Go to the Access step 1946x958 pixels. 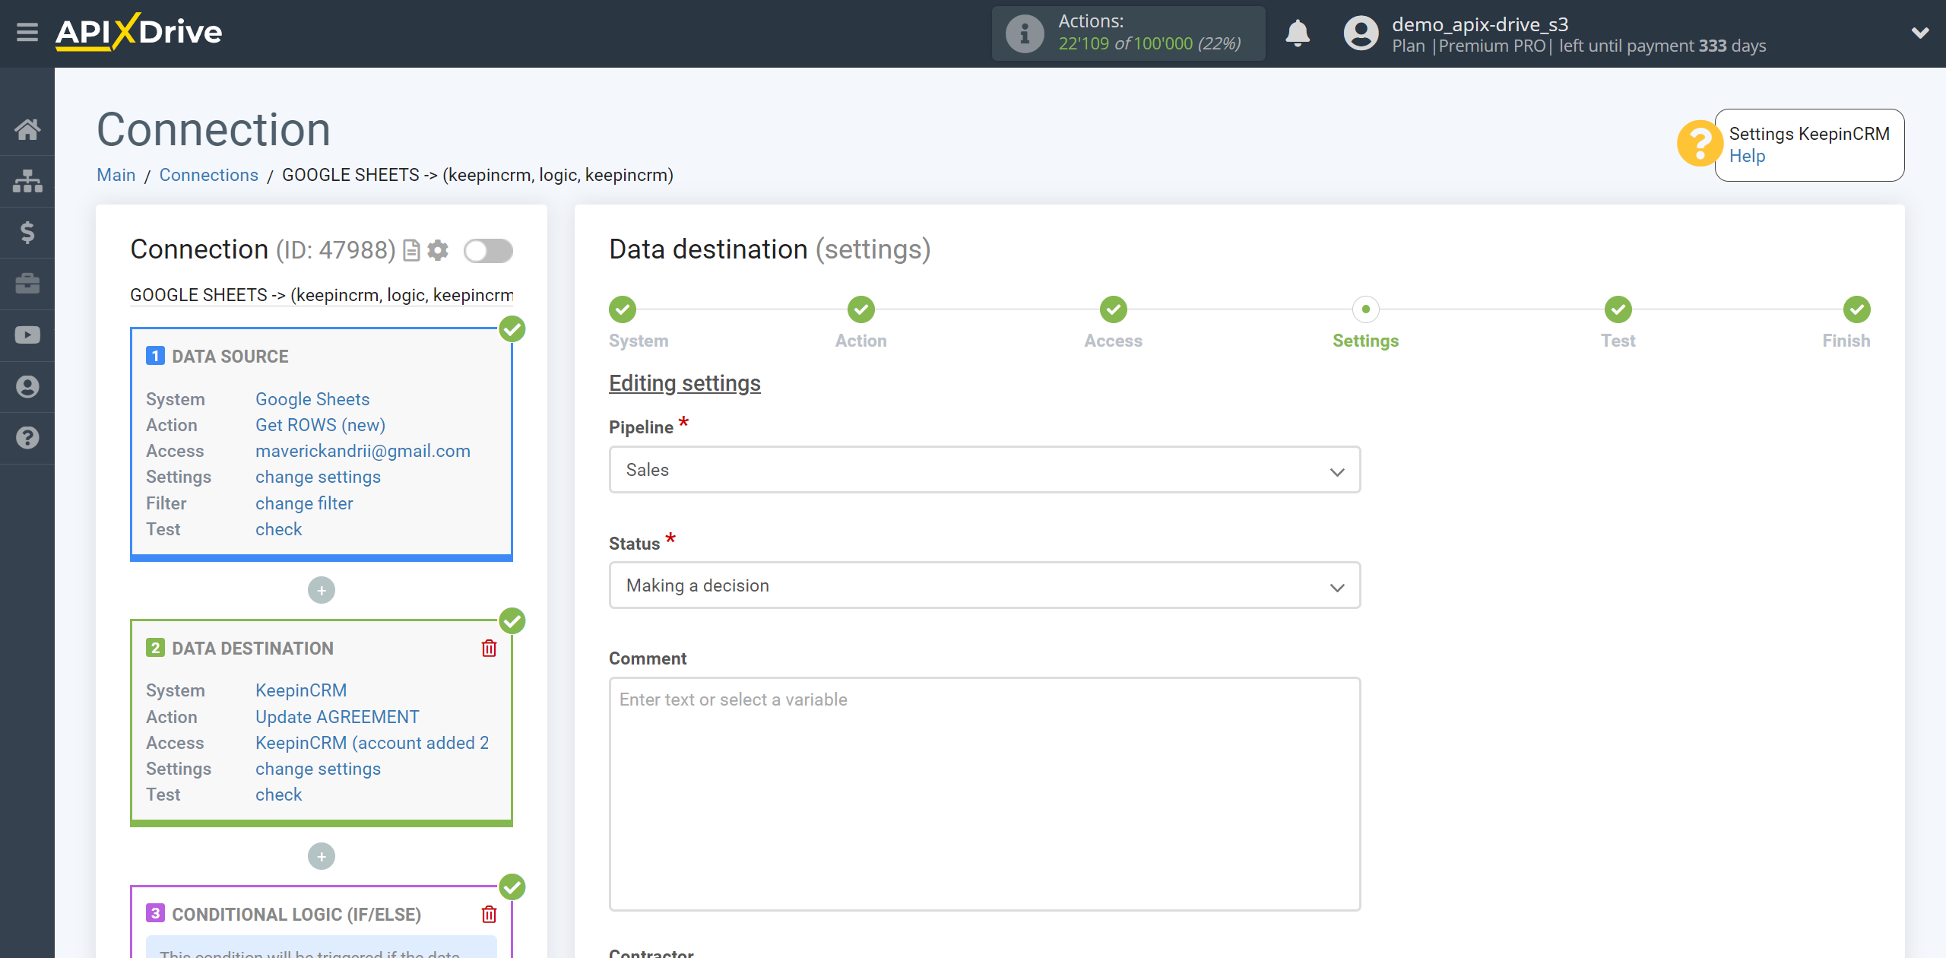[1113, 309]
